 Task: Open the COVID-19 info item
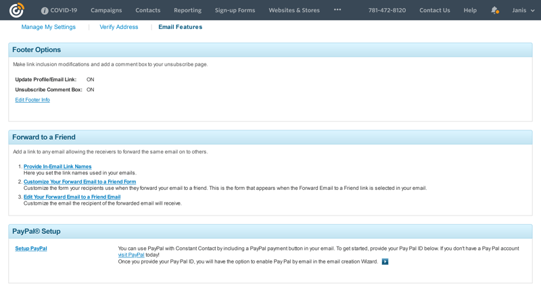pyautogui.click(x=59, y=10)
